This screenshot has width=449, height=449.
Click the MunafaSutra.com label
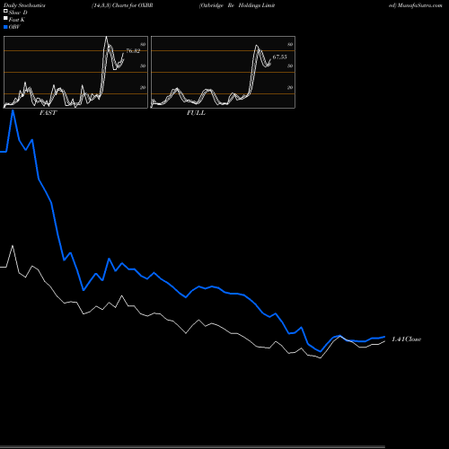pyautogui.click(x=420, y=5)
